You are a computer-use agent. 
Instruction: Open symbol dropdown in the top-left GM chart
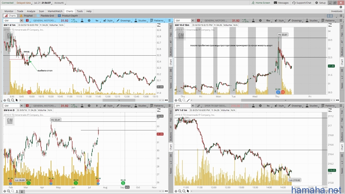[21, 20]
